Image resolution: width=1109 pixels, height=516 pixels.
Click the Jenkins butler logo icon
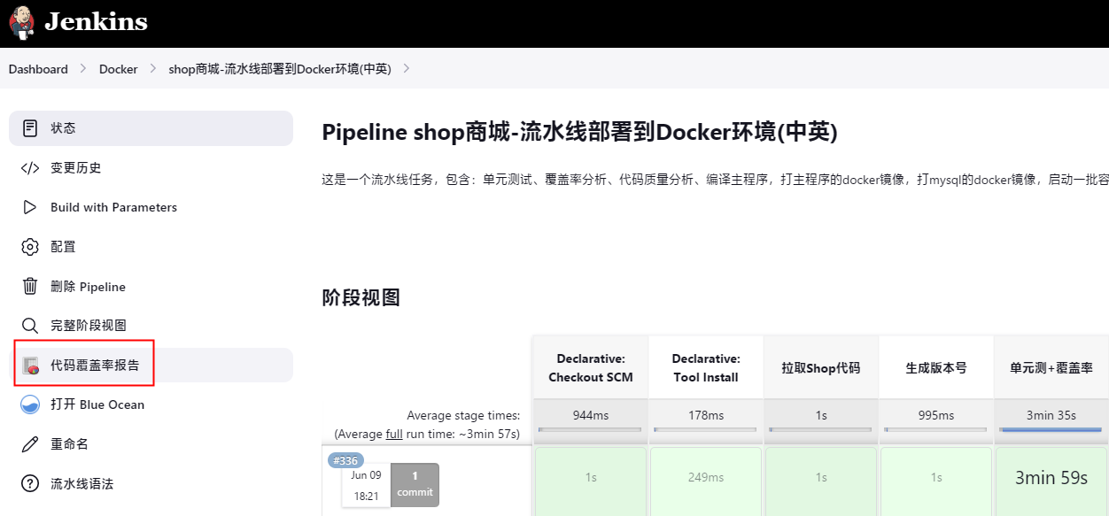pyautogui.click(x=22, y=22)
